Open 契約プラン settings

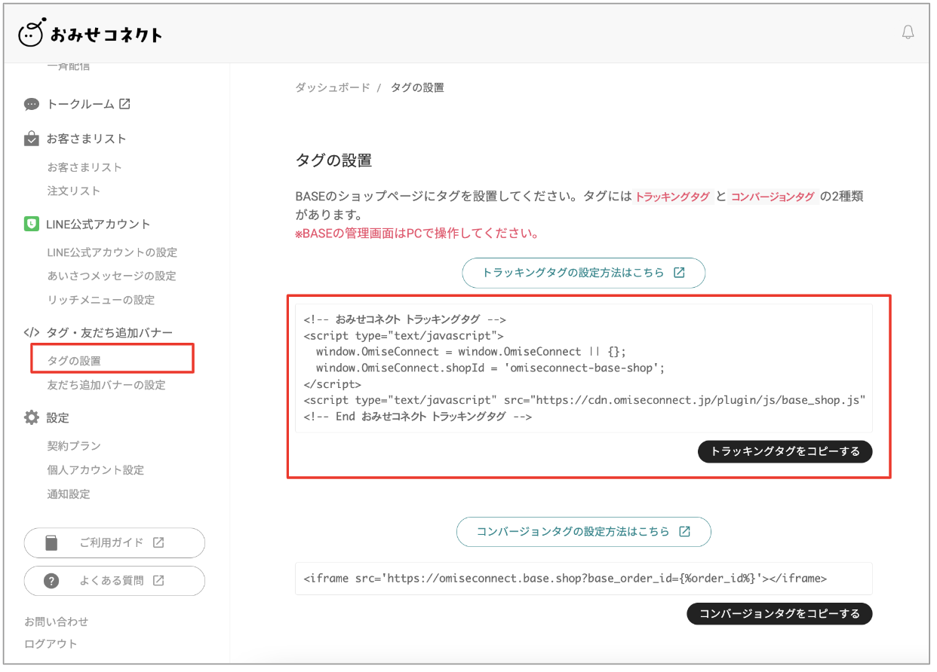pyautogui.click(x=74, y=446)
